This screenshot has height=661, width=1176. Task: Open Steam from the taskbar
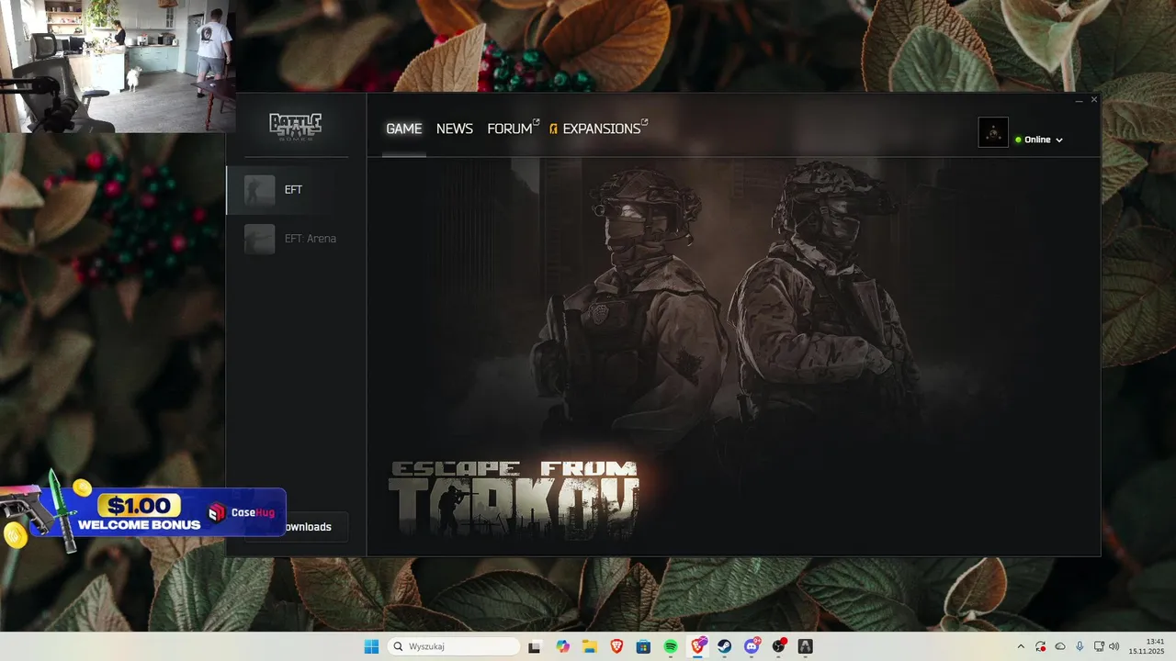tap(725, 646)
